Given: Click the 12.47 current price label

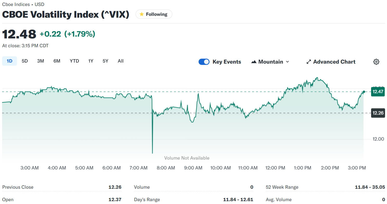Looking at the screenshot, I should (378, 92).
